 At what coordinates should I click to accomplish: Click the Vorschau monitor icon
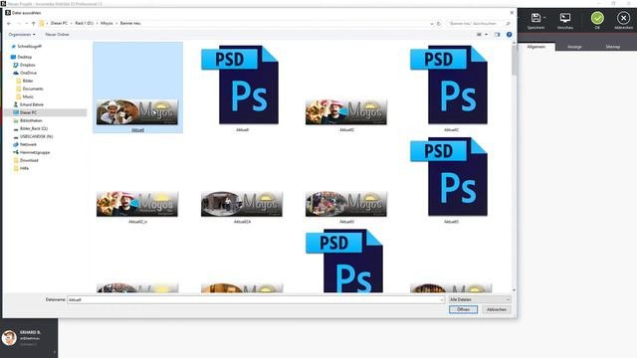coord(565,18)
